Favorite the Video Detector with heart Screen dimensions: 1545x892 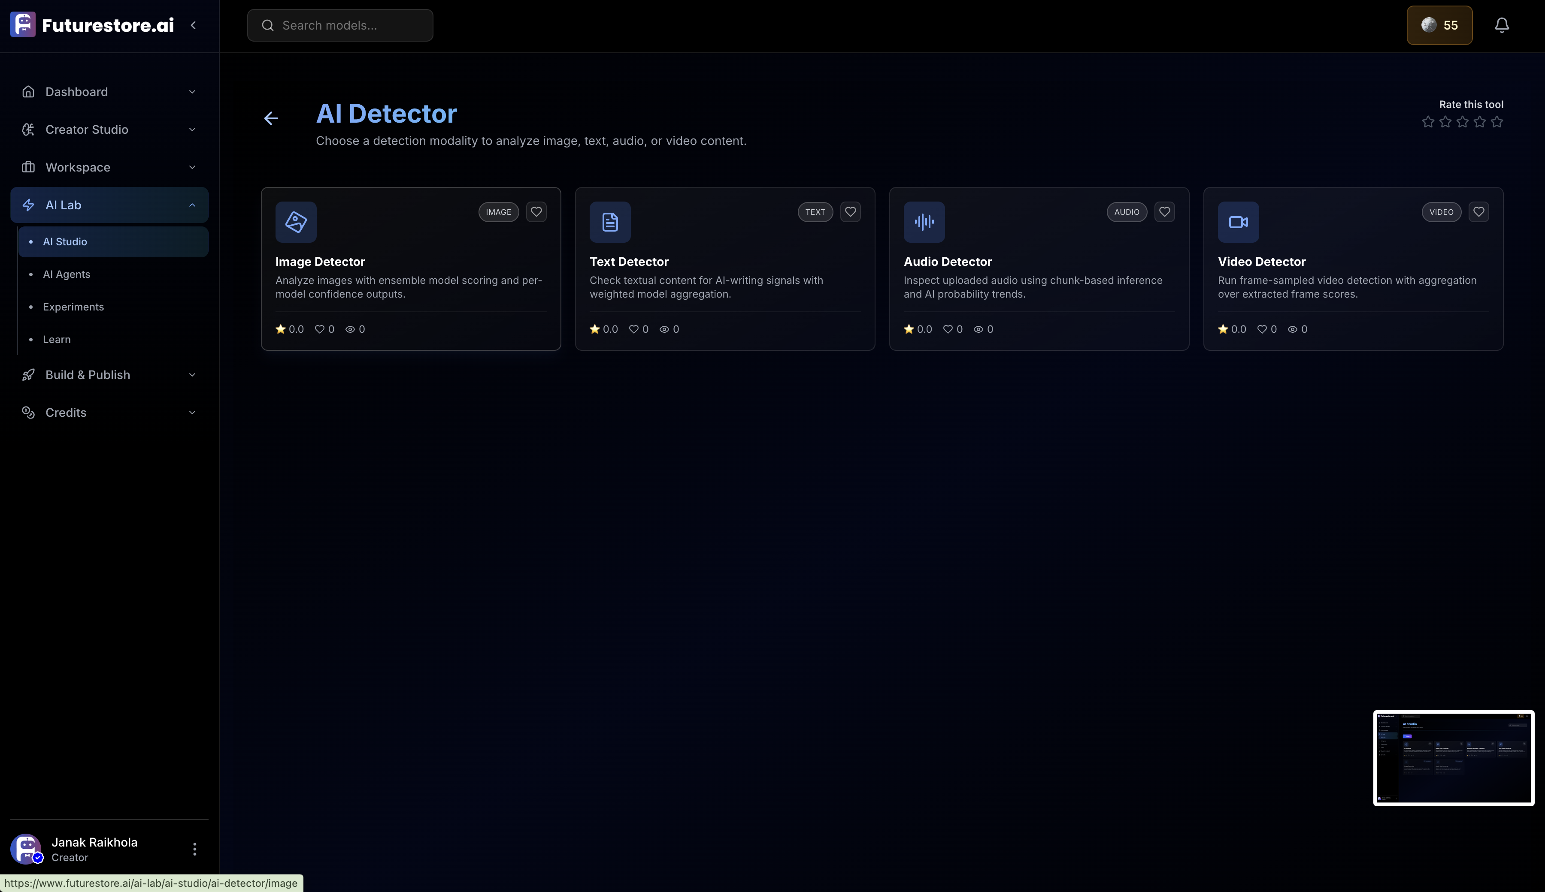tap(1479, 212)
